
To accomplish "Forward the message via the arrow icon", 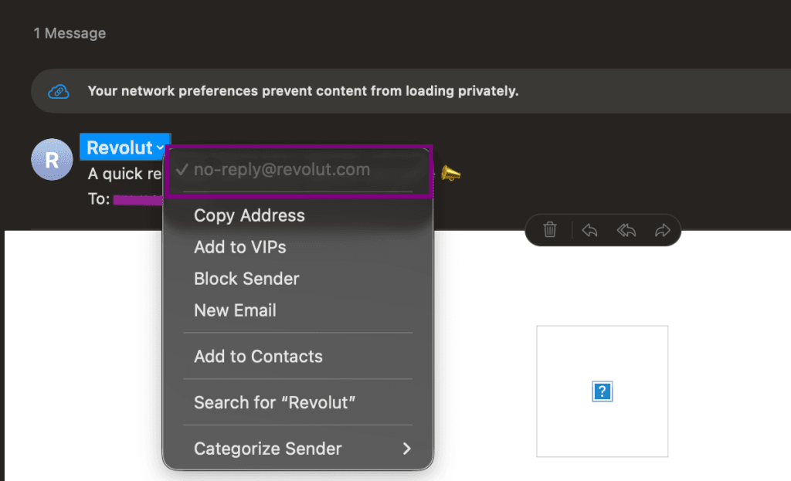I will pos(662,229).
